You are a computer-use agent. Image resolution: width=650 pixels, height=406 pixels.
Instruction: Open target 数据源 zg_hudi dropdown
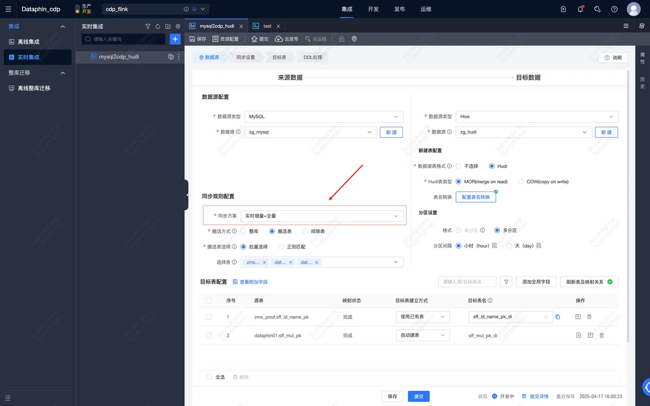click(x=524, y=132)
